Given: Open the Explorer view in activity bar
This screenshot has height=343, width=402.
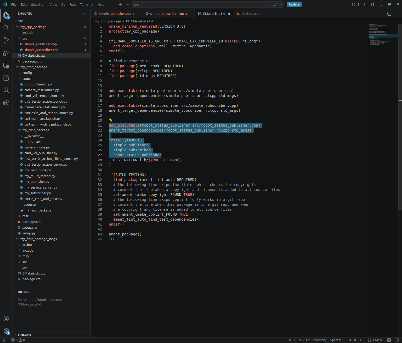Looking at the screenshot, I should (6, 15).
